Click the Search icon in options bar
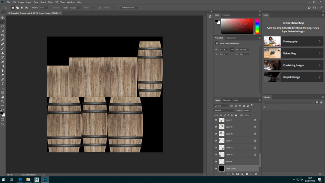Screen dimensions: 325x183 [309, 8]
